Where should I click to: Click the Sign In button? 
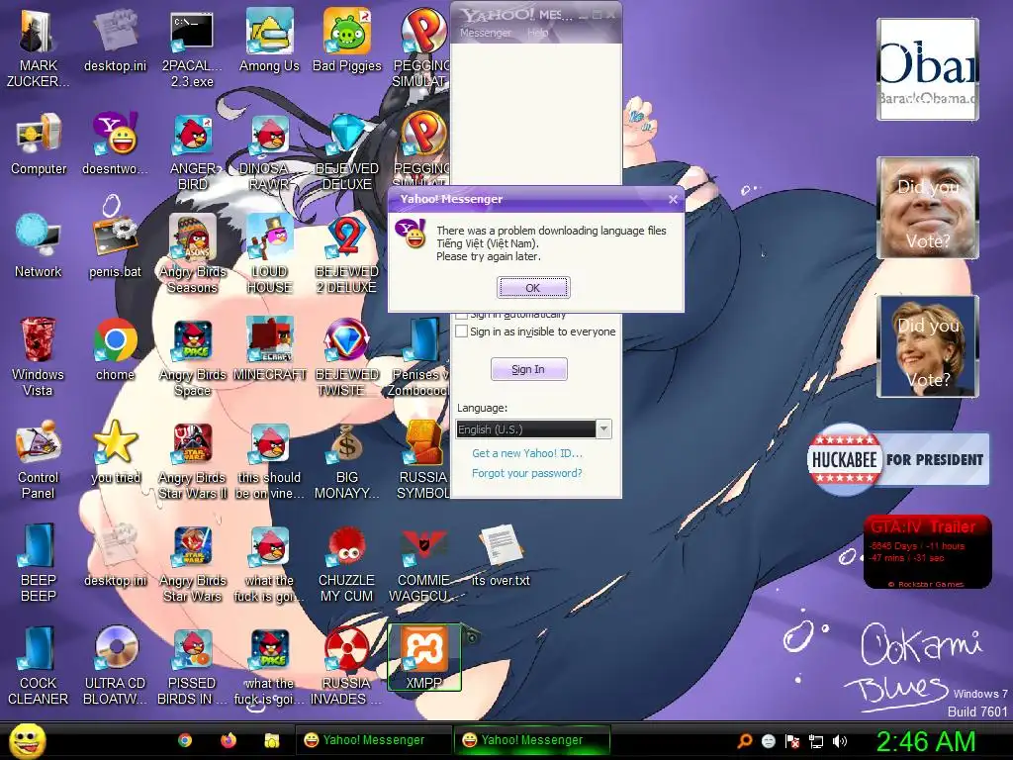coord(528,369)
